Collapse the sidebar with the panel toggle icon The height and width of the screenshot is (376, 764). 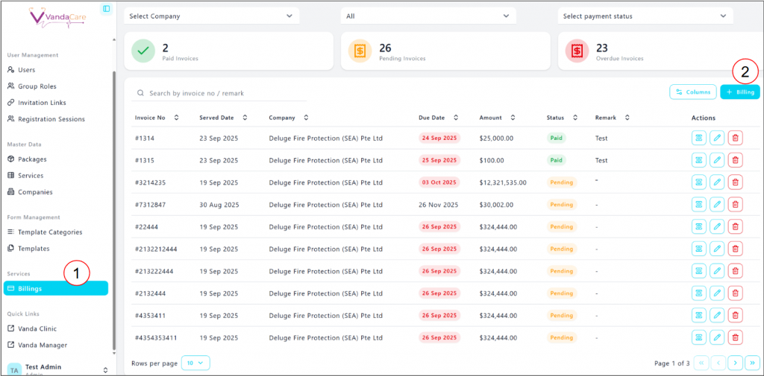coord(106,9)
